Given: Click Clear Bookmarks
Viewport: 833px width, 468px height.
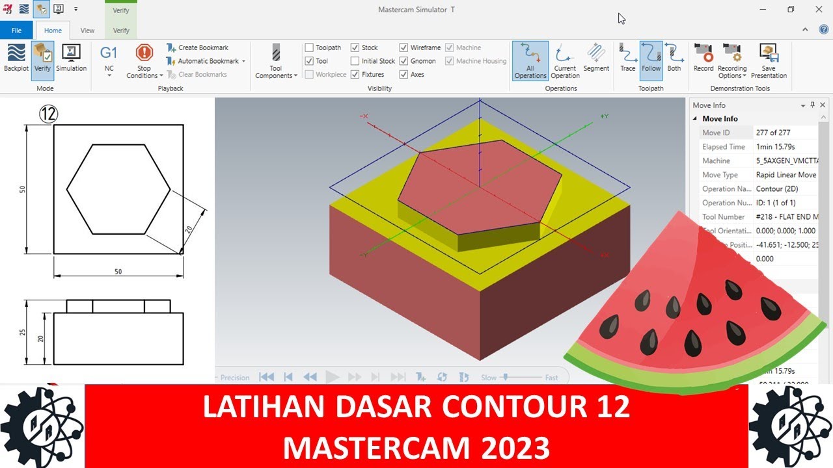Looking at the screenshot, I should pyautogui.click(x=197, y=74).
